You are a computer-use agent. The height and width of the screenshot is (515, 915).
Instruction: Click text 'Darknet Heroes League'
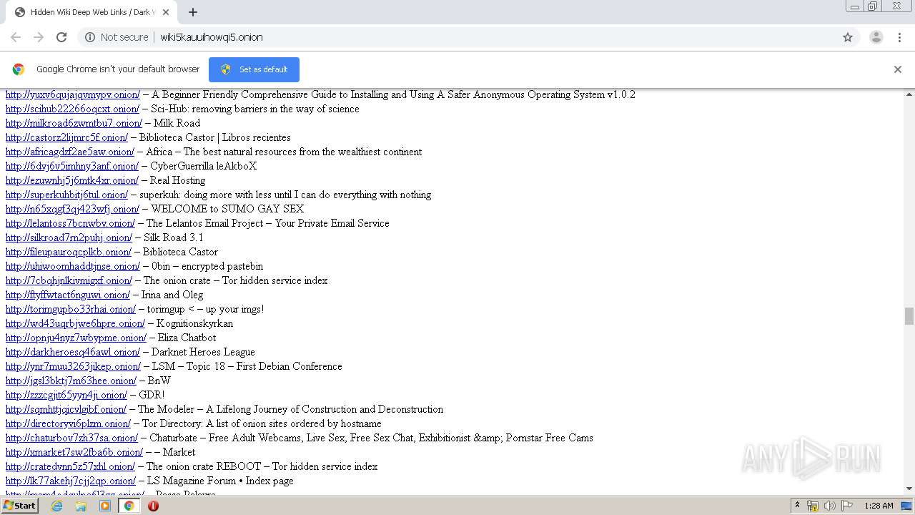coord(203,352)
